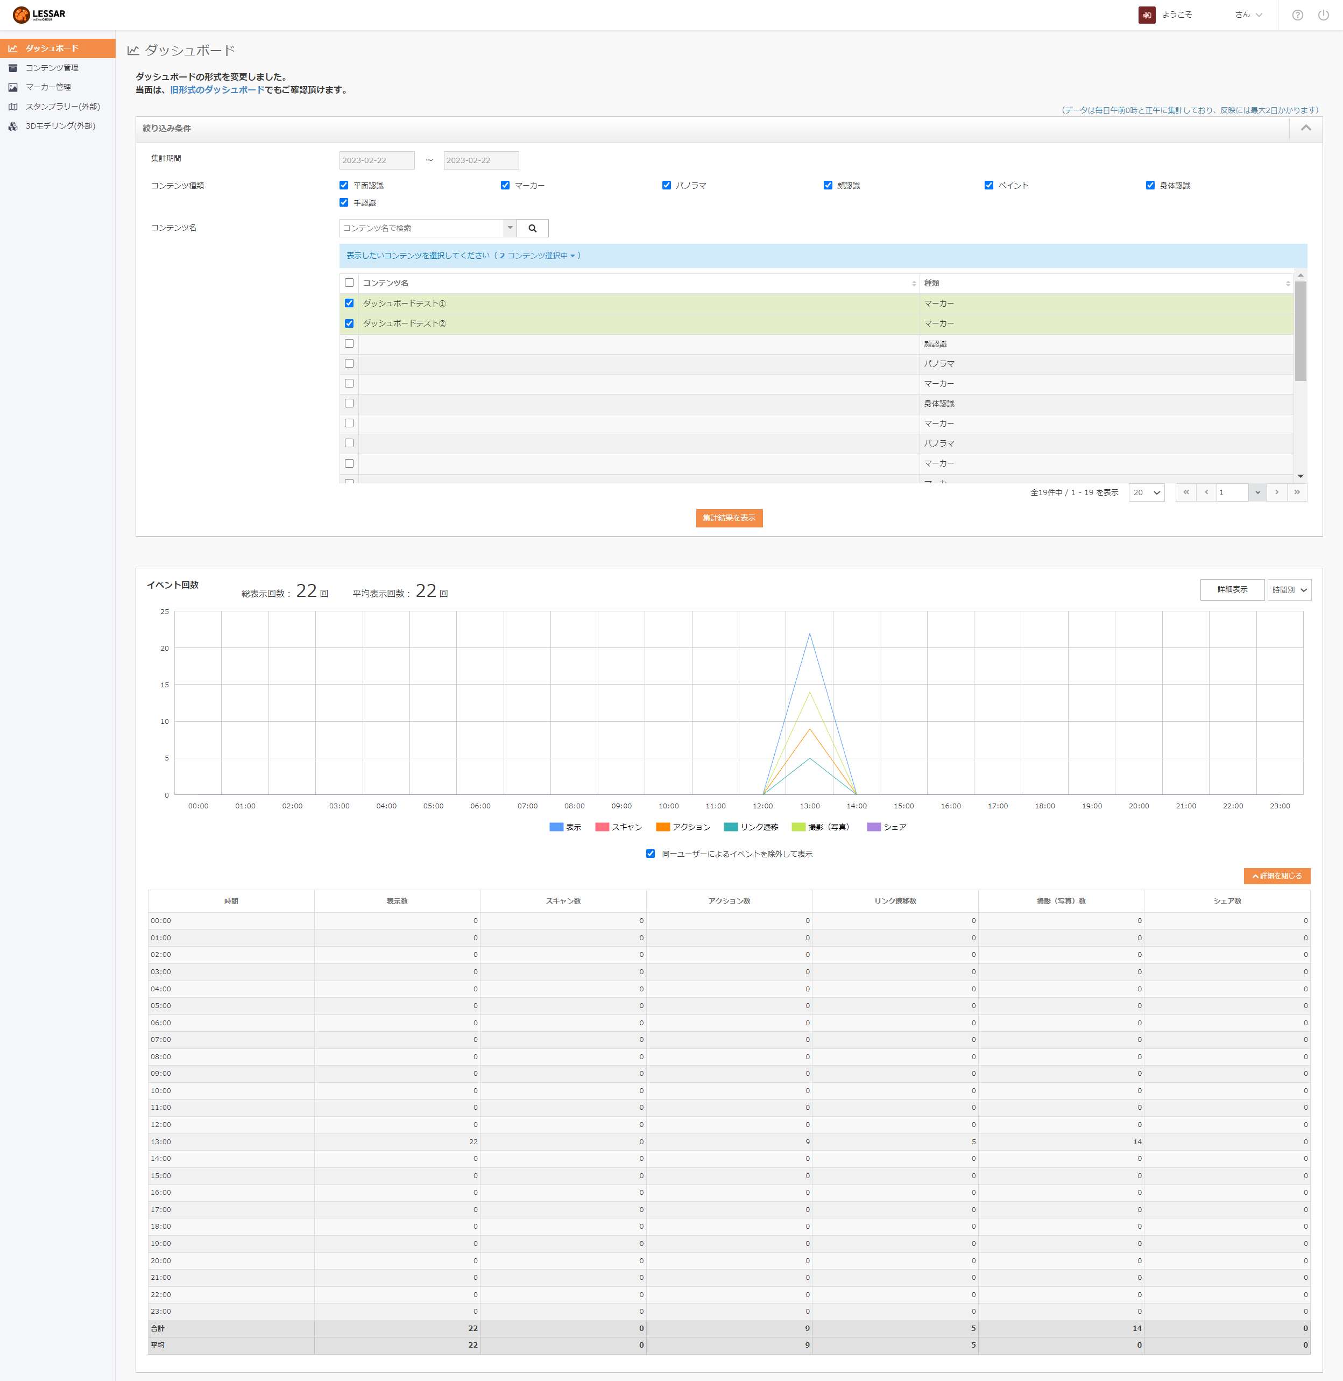Go to last page of content list

[1296, 492]
